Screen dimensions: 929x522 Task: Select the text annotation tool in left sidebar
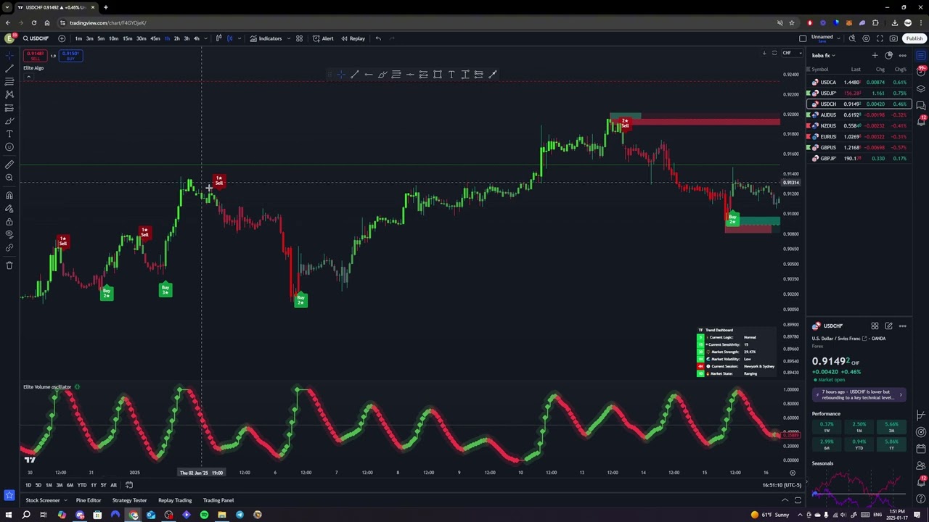[x=9, y=133]
